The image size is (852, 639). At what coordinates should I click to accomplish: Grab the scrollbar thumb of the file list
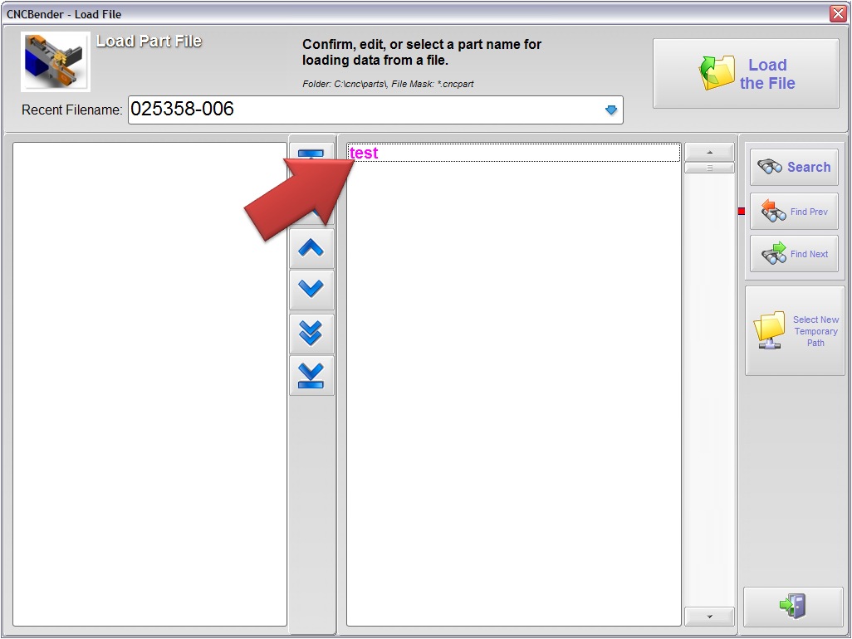(x=708, y=168)
